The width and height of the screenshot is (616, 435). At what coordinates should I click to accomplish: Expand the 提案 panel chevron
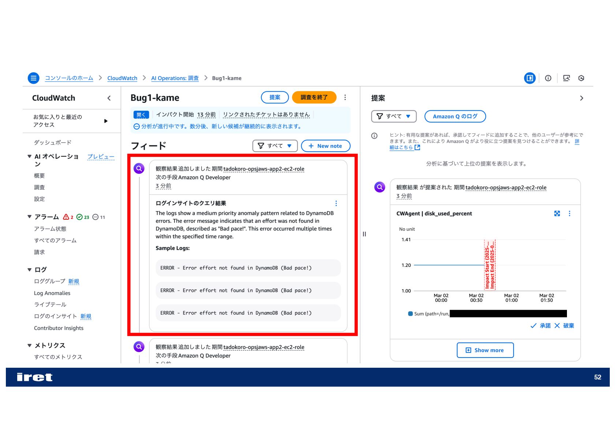point(582,98)
